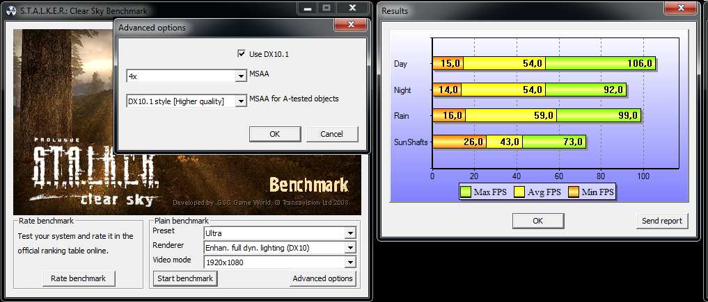Image resolution: width=708 pixels, height=302 pixels.
Task: Click the Night min FPS bar 14,0
Action: coord(447,90)
